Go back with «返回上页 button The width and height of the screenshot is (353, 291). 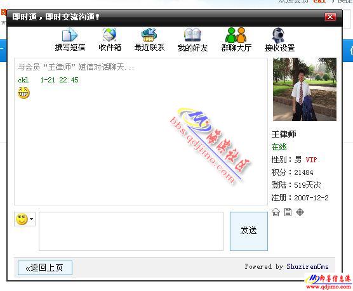tap(45, 268)
